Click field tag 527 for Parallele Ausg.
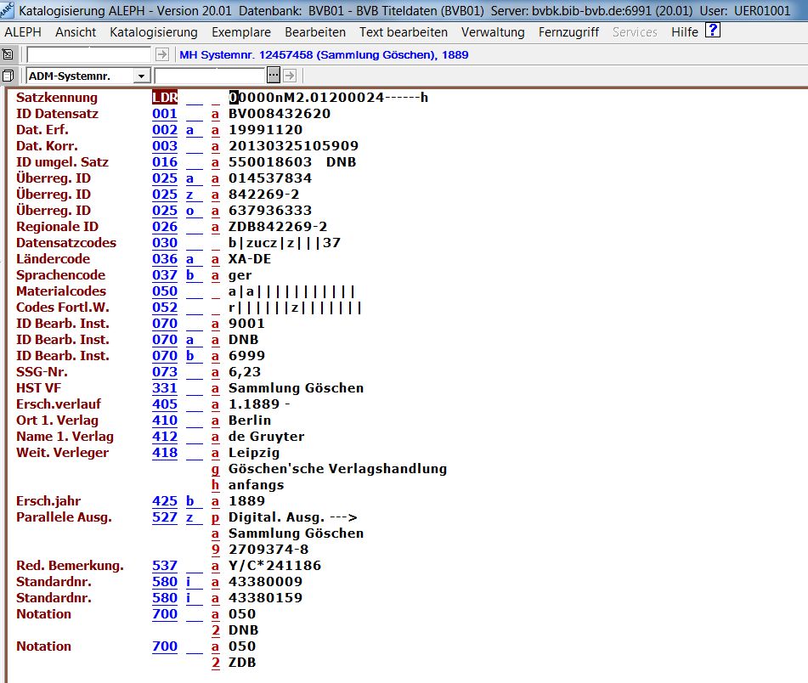This screenshot has width=808, height=683. tap(165, 517)
